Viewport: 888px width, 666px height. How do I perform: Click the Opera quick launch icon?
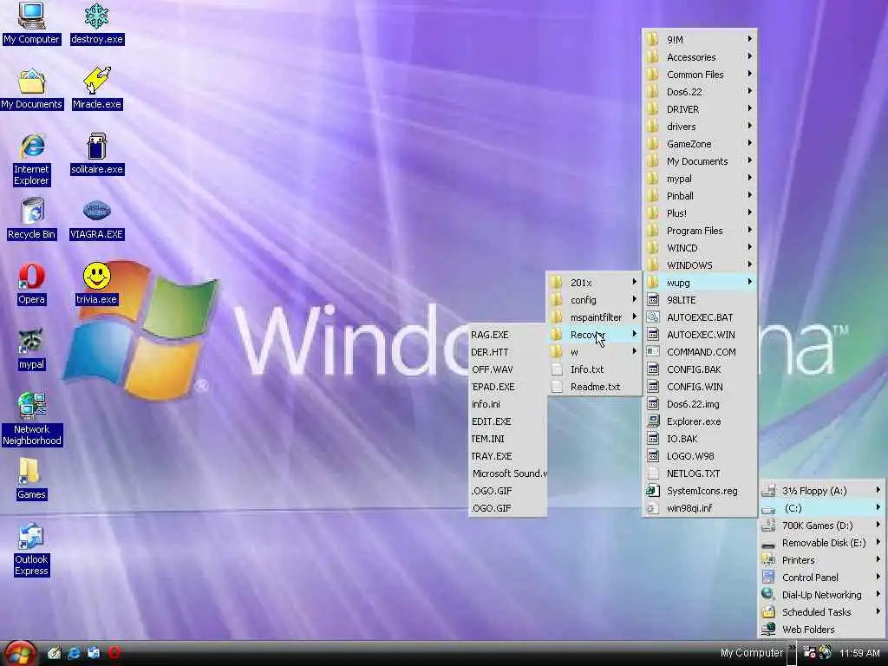pyautogui.click(x=114, y=653)
